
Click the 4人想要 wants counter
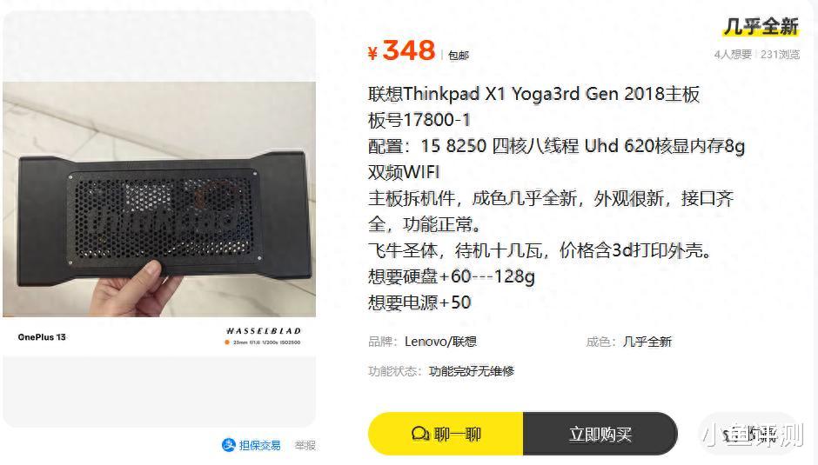(x=733, y=54)
